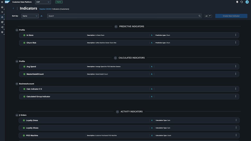The height and width of the screenshot is (141, 251).
Task: Toggle the green status of In Store
Action: click(24, 35)
